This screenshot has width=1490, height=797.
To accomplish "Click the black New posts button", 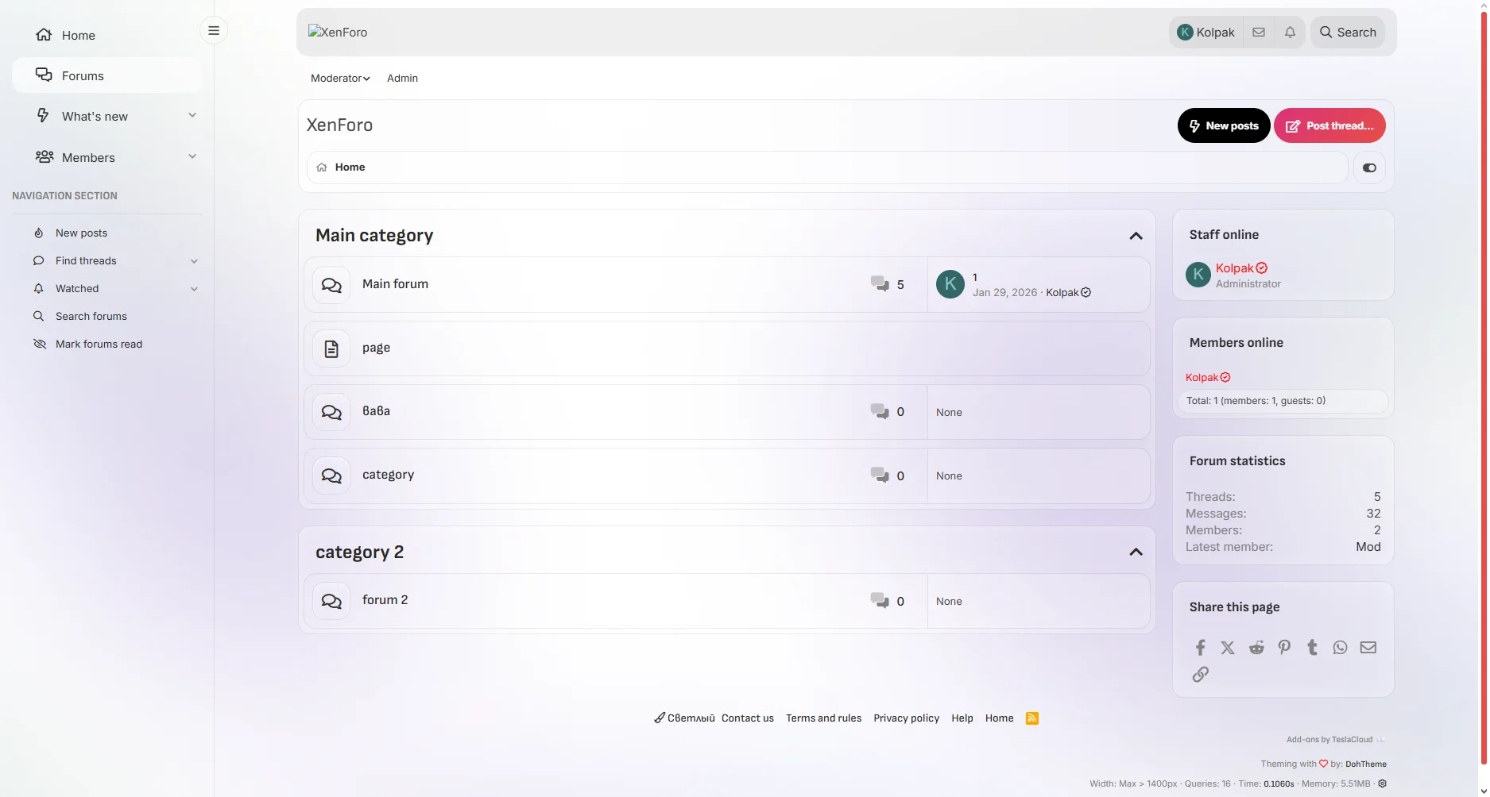I will tap(1224, 125).
